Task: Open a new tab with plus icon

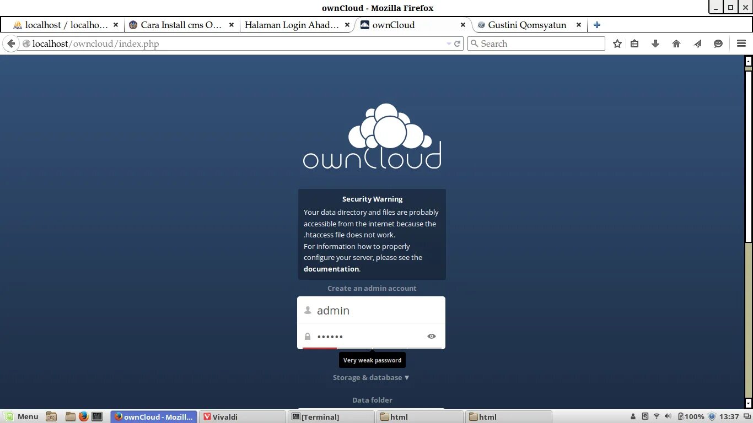Action: 597,25
